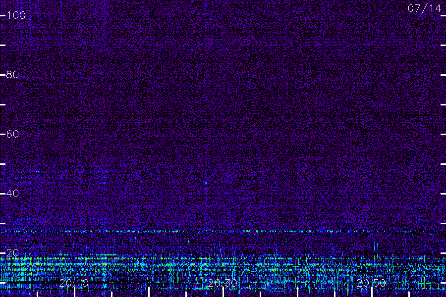Click the 100 frequency axis label
The height and width of the screenshot is (297, 446).
click(x=16, y=15)
